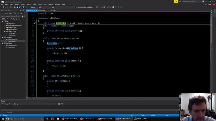Open the Analyze menu

click(51, 4)
